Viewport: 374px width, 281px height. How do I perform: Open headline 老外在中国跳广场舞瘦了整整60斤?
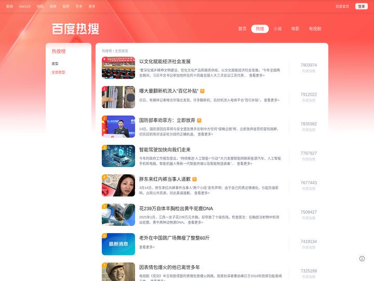coord(175,238)
